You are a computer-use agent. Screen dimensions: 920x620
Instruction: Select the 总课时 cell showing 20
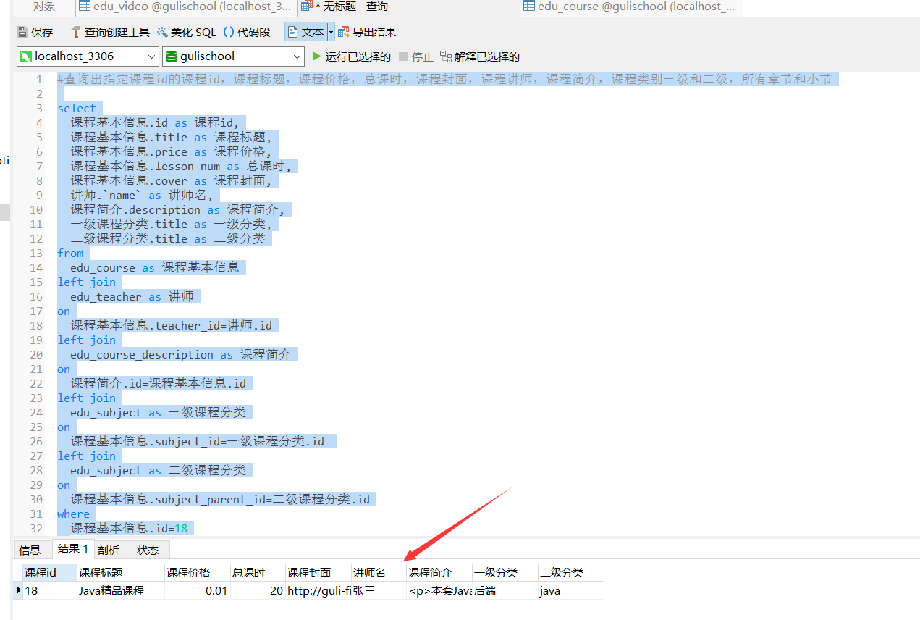coord(257,590)
